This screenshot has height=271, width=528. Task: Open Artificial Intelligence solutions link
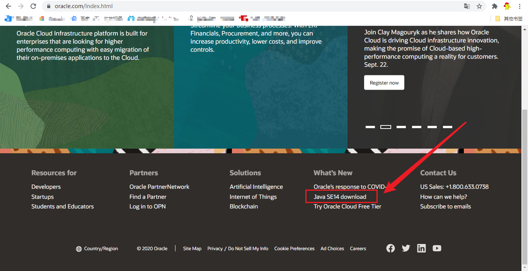[x=256, y=187]
